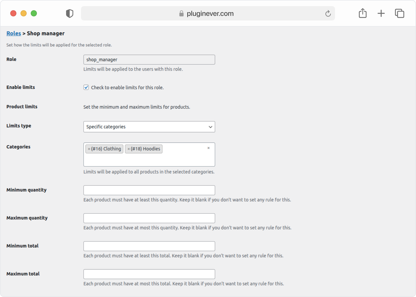Click text 'Set the minimum and maximum limits for products.'

pos(137,107)
